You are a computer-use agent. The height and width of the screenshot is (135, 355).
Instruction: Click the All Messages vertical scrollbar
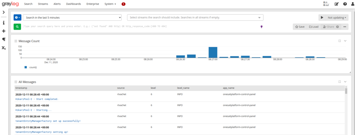coord(346,91)
